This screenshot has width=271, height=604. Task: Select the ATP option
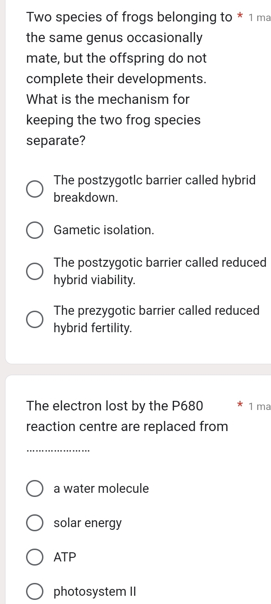point(35,557)
